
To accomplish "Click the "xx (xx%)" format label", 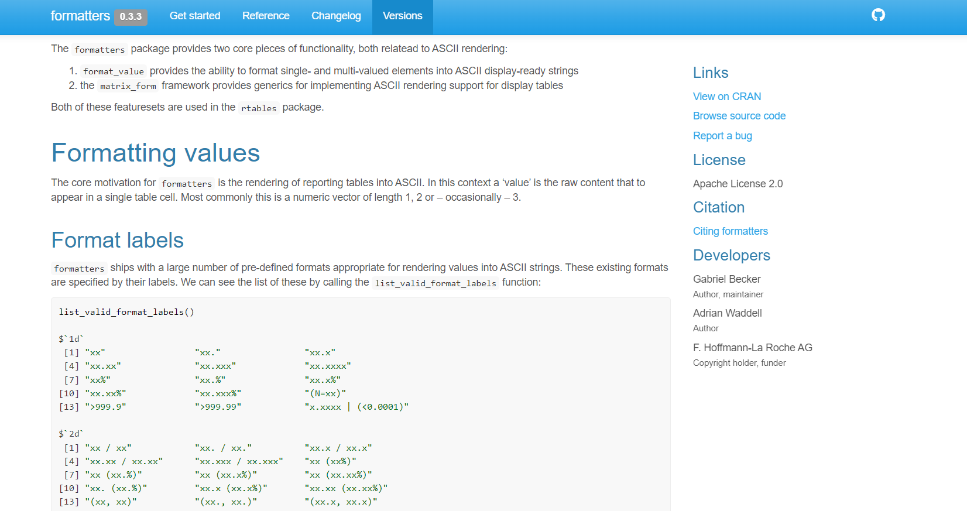I will (x=331, y=461).
